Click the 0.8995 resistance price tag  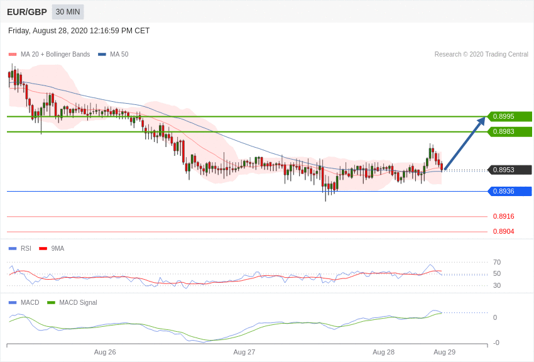click(510, 116)
